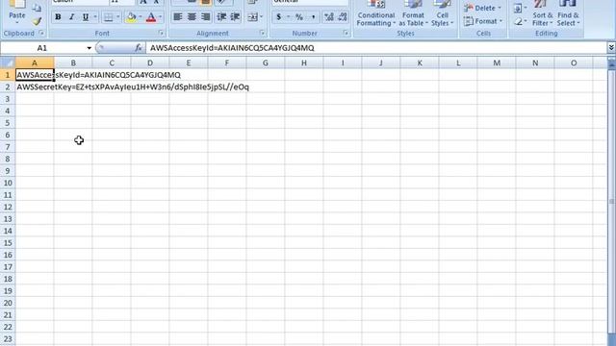Screen dimensions: 616x346
Task: Open the Font dialog launcher
Action: click(161, 34)
